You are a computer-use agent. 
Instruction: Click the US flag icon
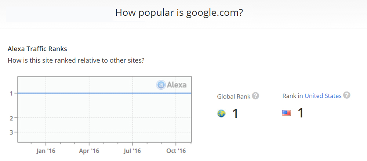coord(287,113)
